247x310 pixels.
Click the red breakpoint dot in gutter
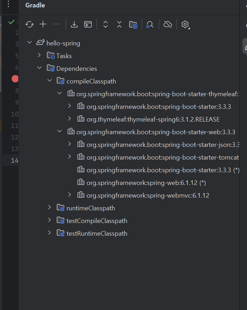pos(15,79)
